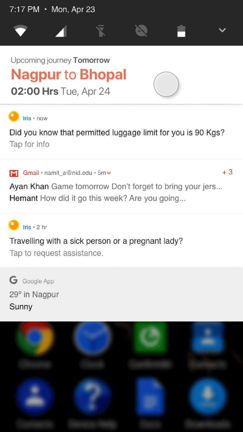Tap the mobile signal icon

[x=61, y=31]
